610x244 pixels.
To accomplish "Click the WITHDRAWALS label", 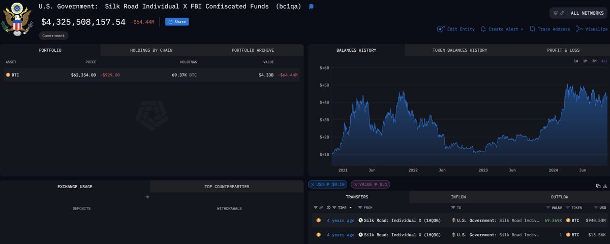I will (229, 208).
